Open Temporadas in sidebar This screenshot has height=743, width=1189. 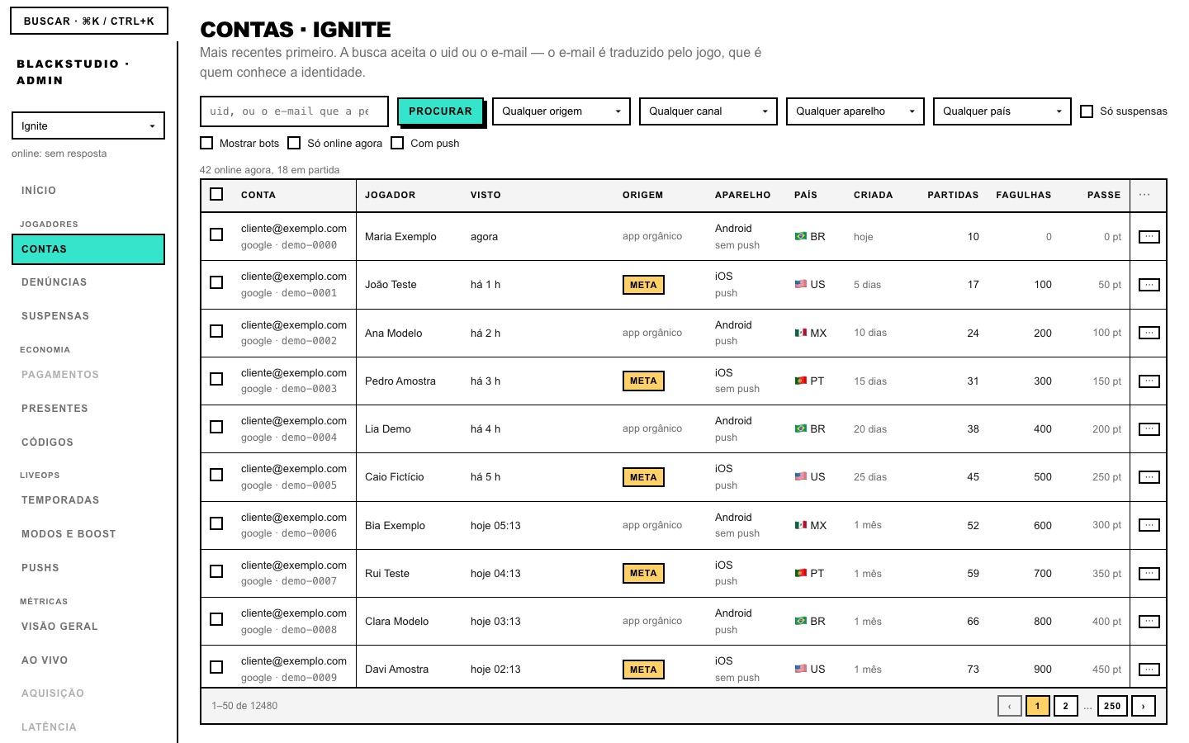click(x=88, y=500)
